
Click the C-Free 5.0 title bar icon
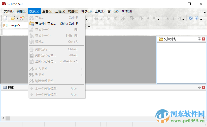(x=4, y=4)
